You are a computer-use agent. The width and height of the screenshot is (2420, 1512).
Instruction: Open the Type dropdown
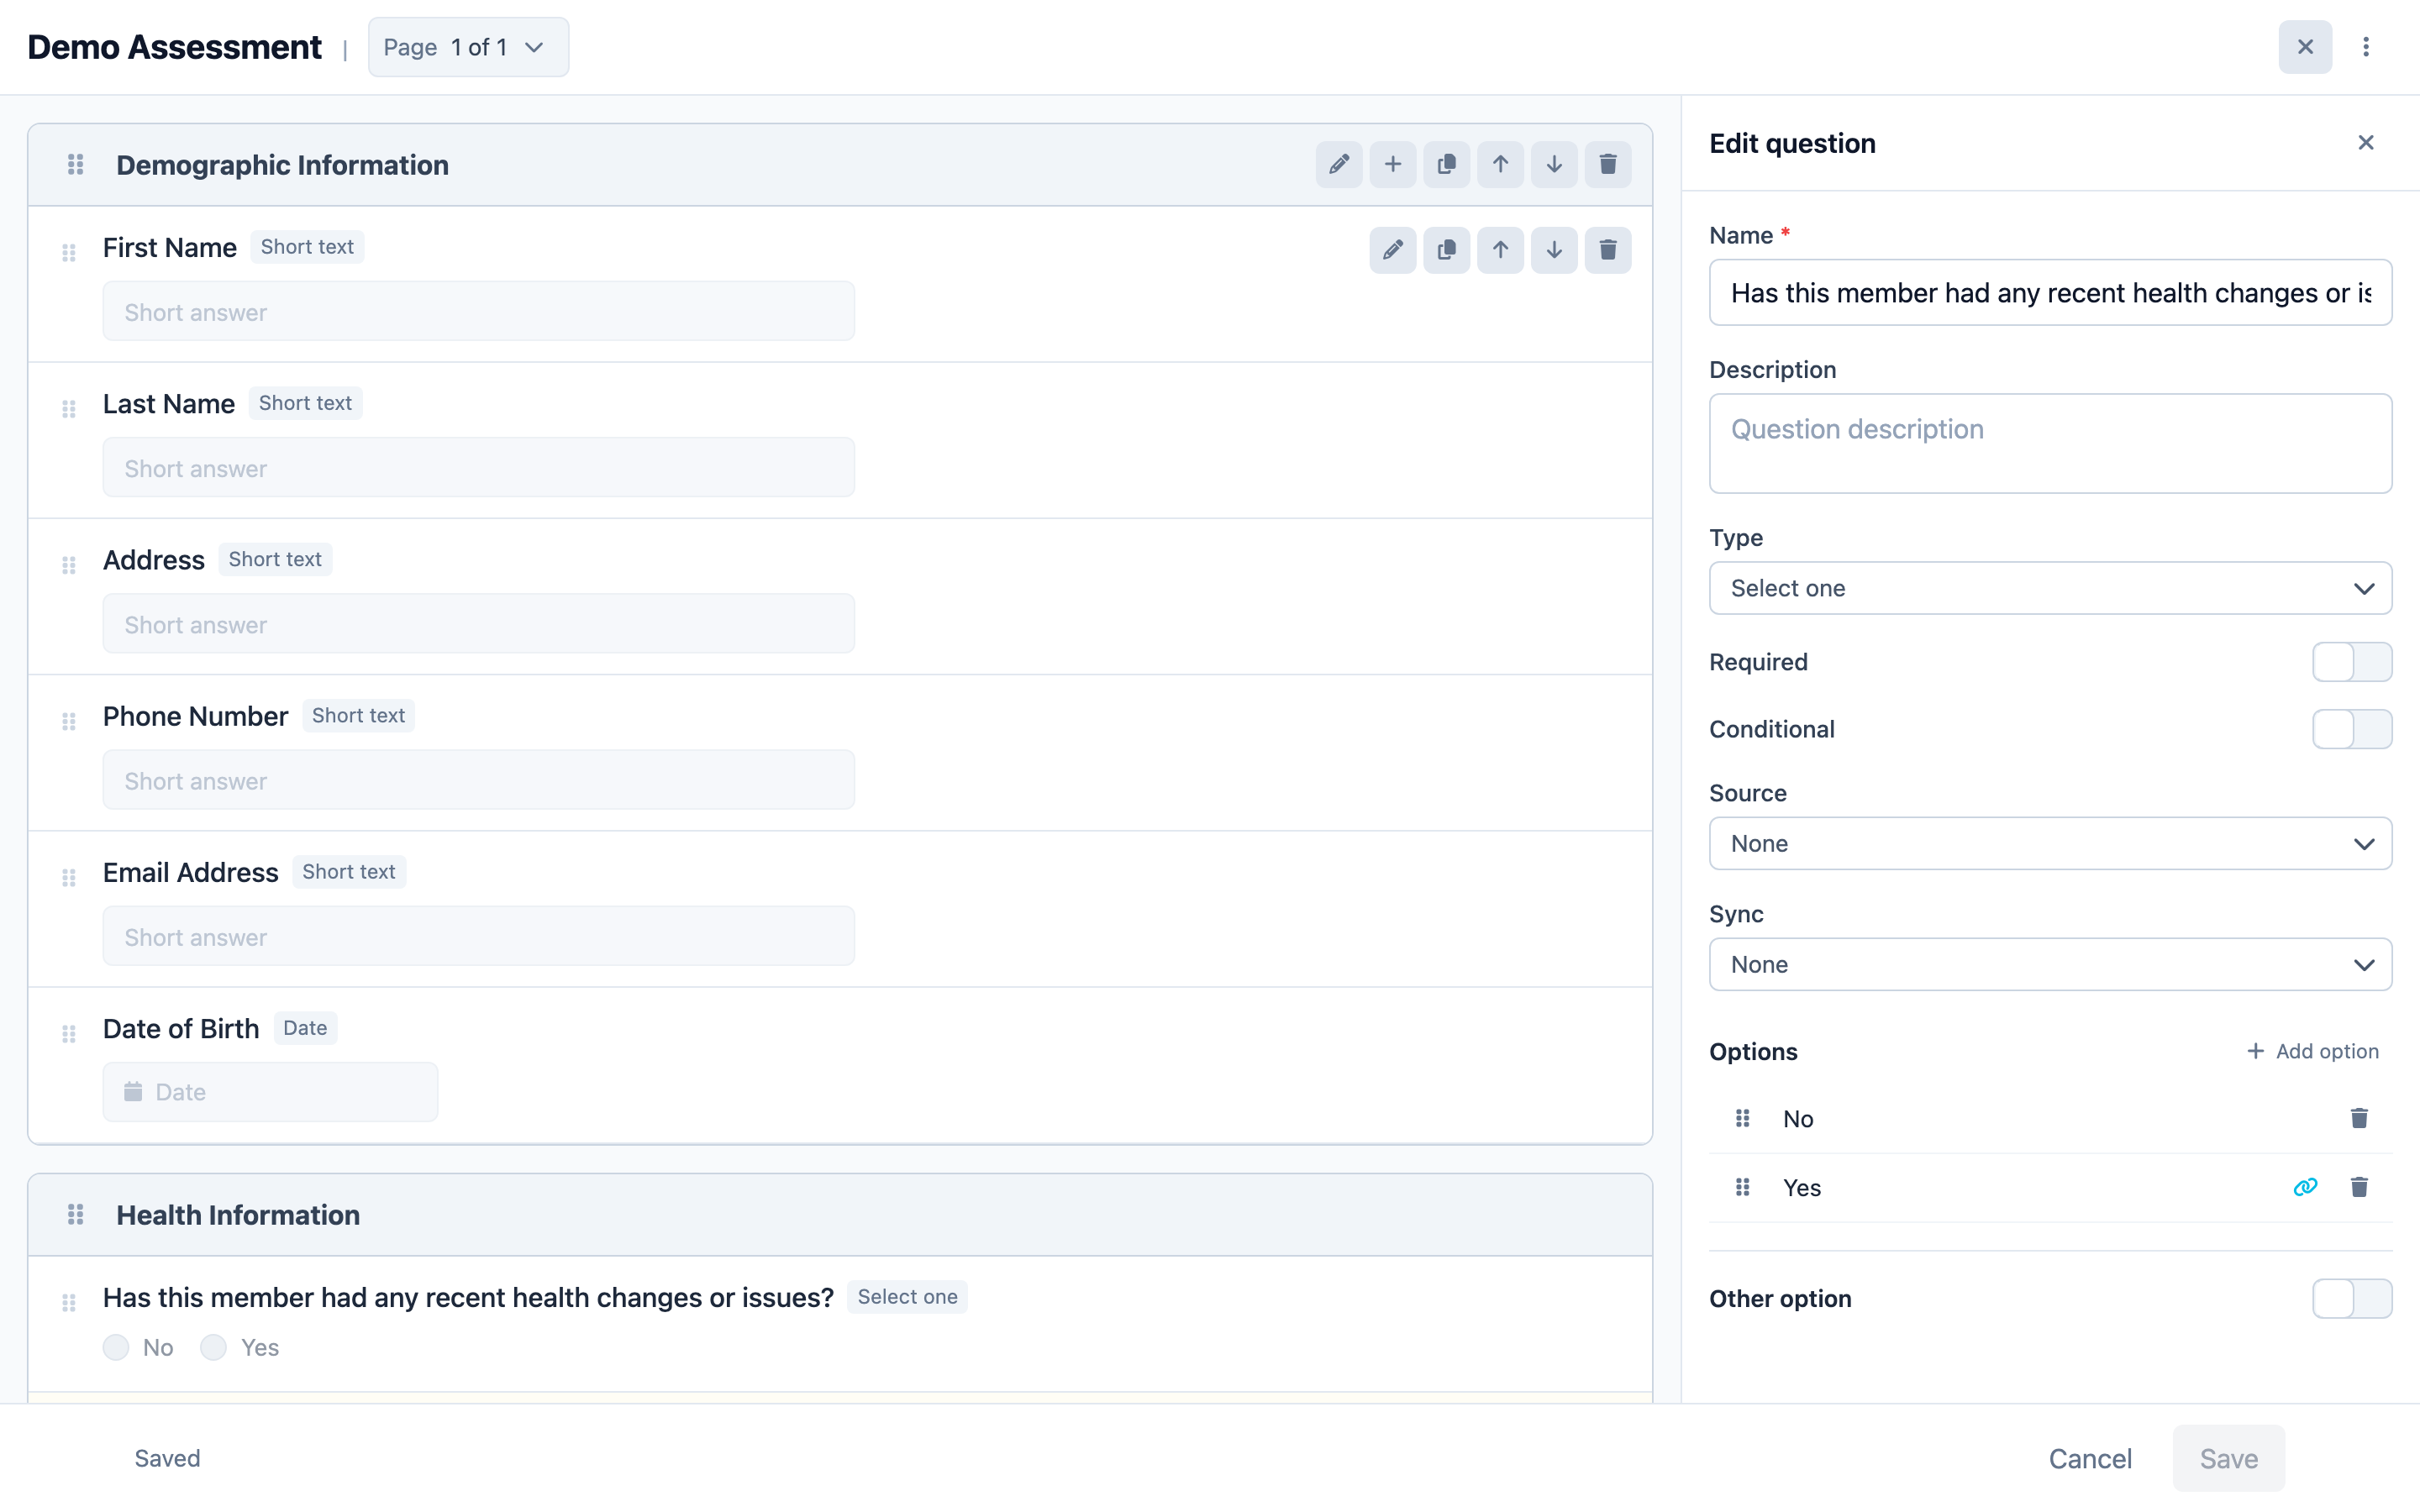[2050, 588]
